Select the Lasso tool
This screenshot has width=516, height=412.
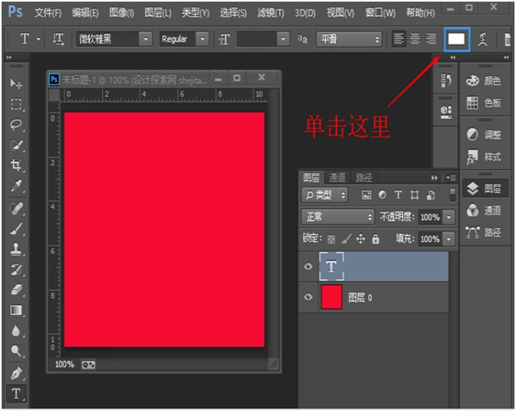[16, 125]
